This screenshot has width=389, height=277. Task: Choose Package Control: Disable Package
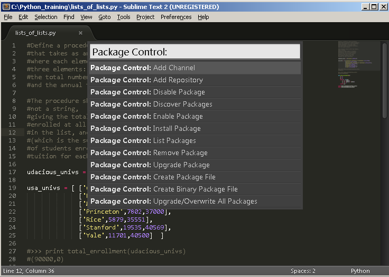tap(195, 92)
